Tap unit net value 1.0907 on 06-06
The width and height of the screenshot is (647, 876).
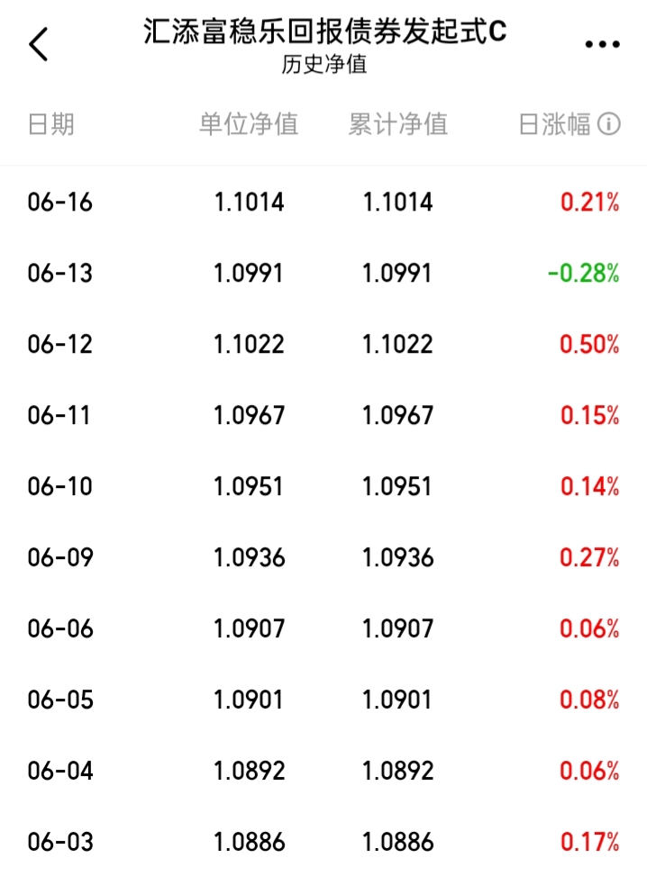[250, 628]
